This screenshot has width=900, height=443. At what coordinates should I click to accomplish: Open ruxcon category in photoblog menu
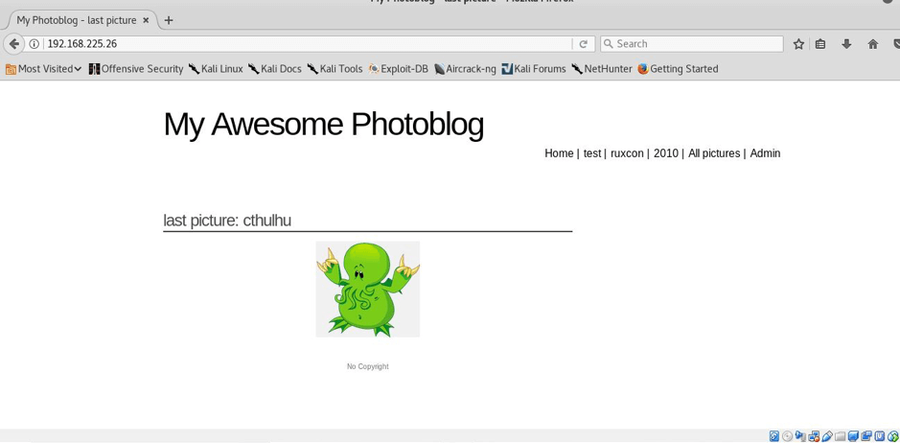click(628, 153)
